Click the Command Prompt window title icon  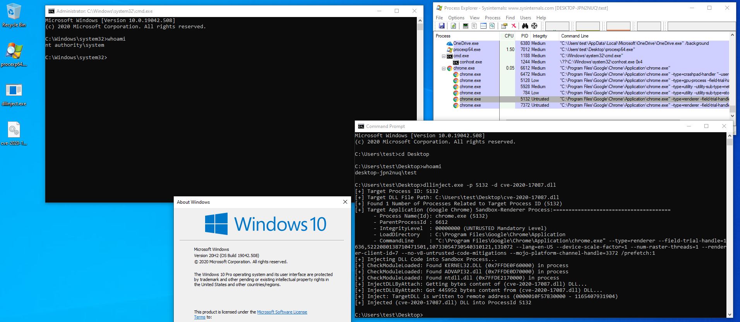click(x=361, y=126)
